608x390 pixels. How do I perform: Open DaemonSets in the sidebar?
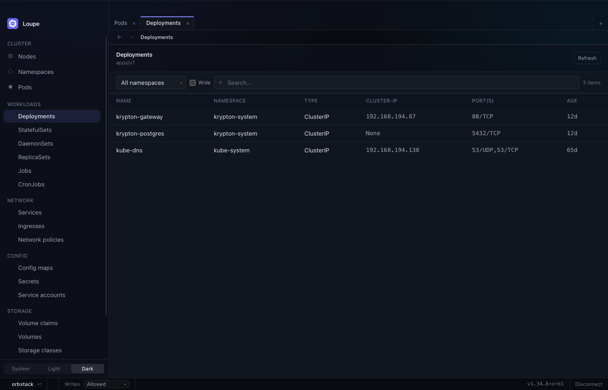pos(52,143)
